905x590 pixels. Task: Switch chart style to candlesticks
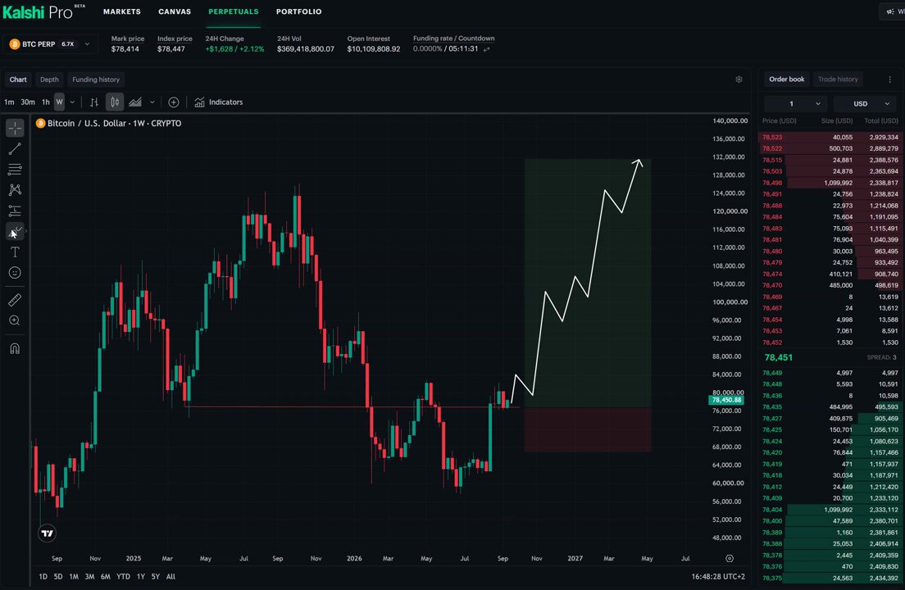115,102
